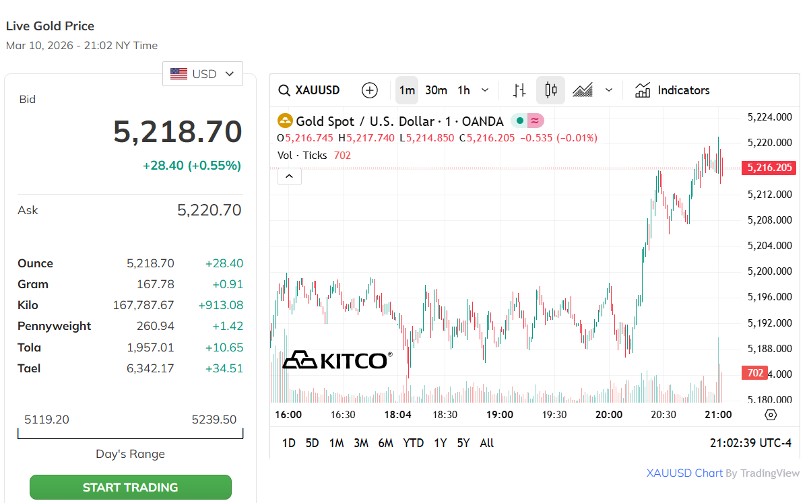Select the YTD date range tab
This screenshot has height=503, width=809.
click(413, 443)
